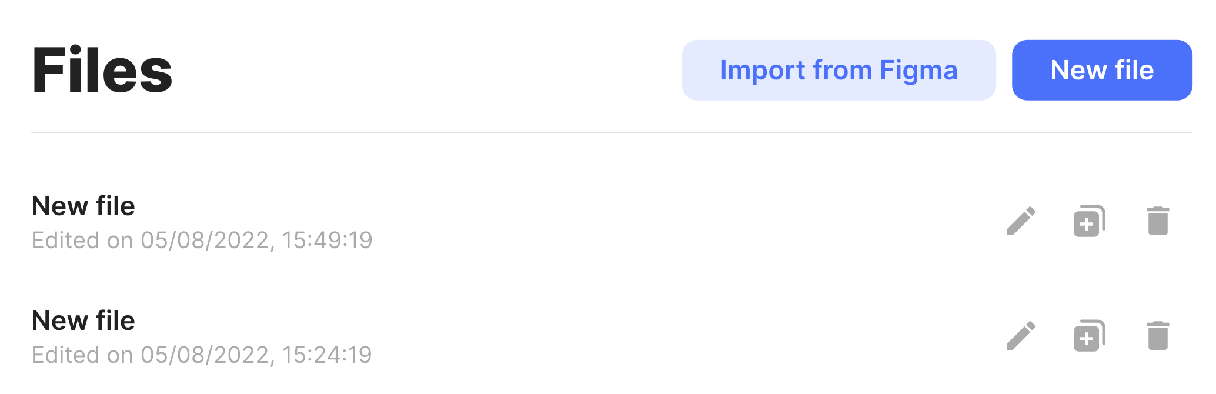The width and height of the screenshot is (1216, 394).
Task: Click the pencil edit icon for the 15:24:19 file
Action: click(1021, 336)
